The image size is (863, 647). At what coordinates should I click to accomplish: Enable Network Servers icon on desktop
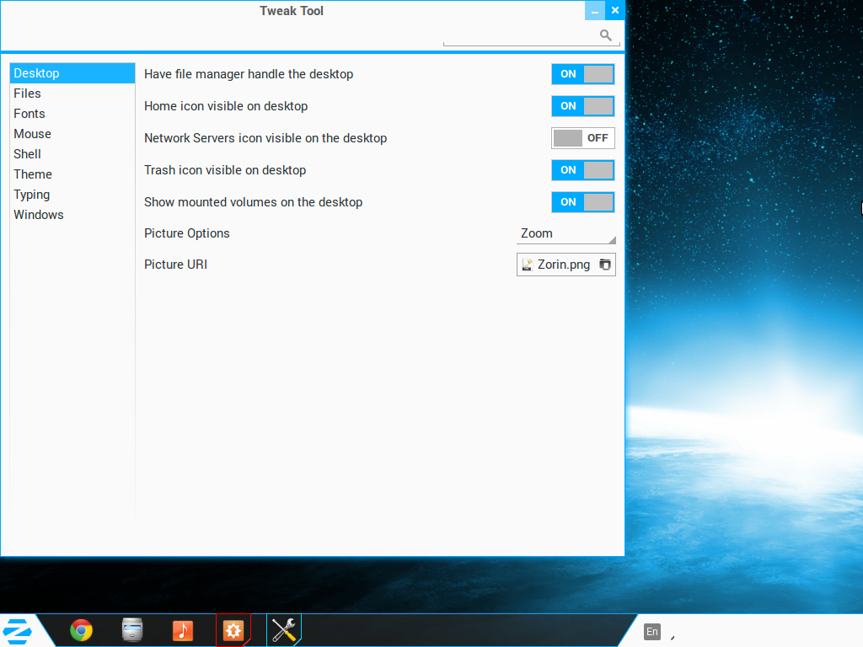point(583,138)
